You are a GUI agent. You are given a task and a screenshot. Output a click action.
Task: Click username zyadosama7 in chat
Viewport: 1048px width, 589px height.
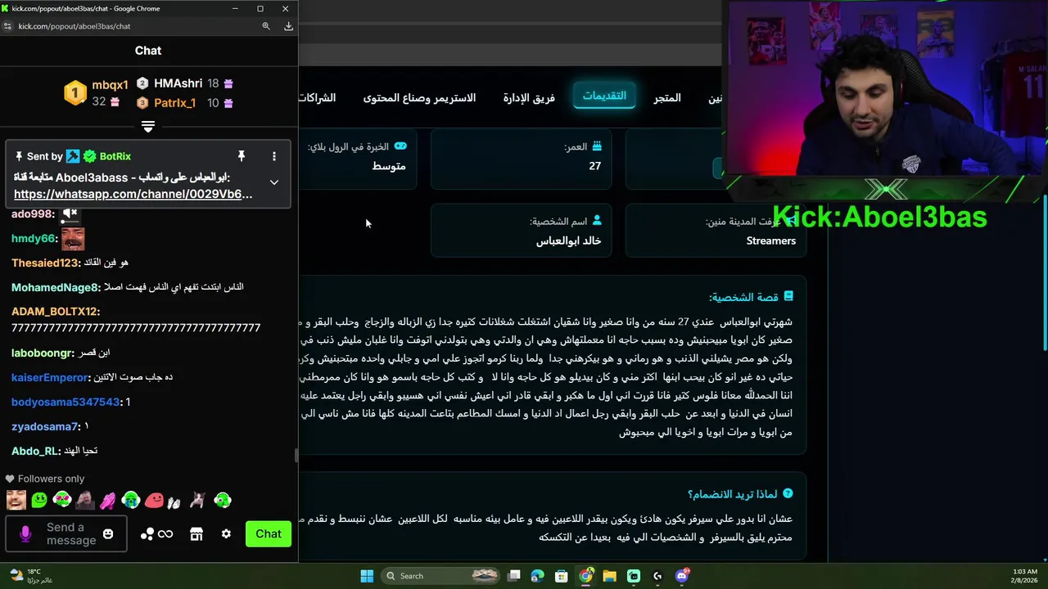[x=45, y=426]
